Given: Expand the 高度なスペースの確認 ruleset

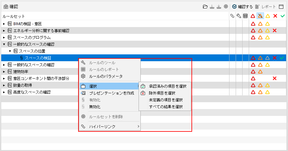Looking at the screenshot, I should click(x=4, y=92).
